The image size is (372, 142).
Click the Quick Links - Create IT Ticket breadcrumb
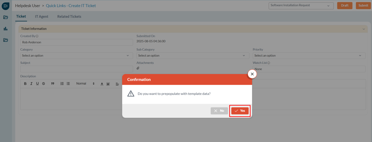71,5
